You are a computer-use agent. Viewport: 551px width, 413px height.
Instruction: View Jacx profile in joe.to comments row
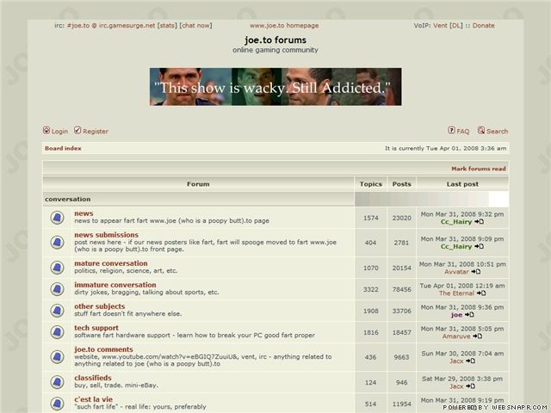456,361
